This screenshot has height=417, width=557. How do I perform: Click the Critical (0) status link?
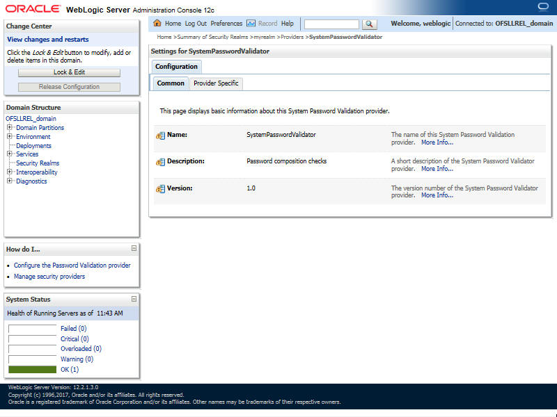pyautogui.click(x=74, y=339)
